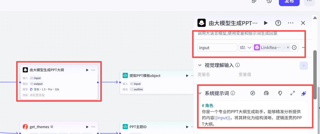The image size is (320, 134).
Task: Click str.input tag on 由大模型生成PPT大纲 node
Action: [35, 78]
